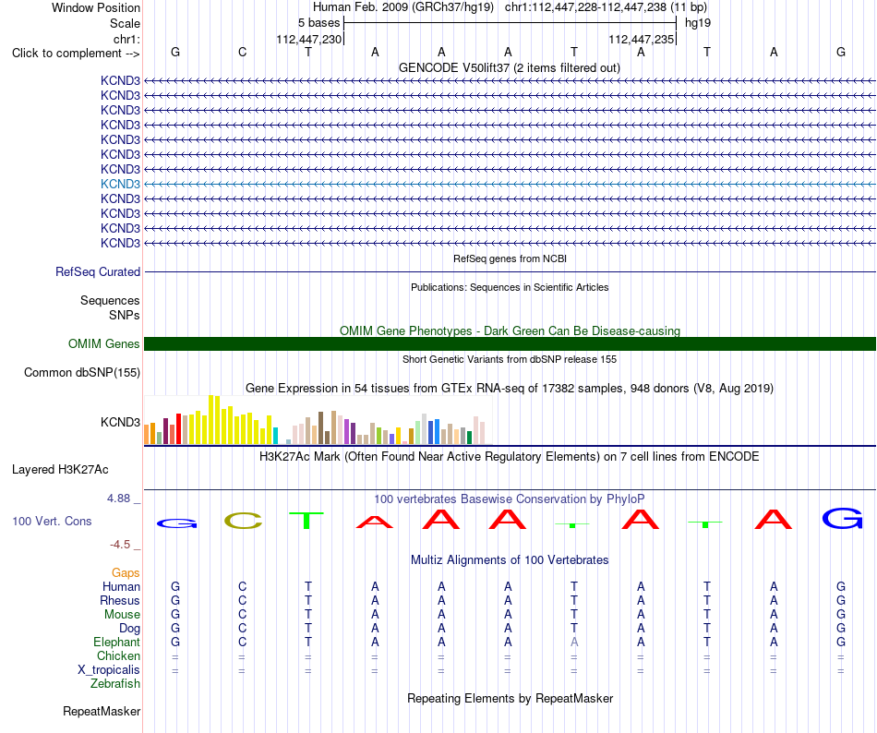The width and height of the screenshot is (877, 733).
Task: Click the C base in Human alignment row
Action: tap(242, 586)
